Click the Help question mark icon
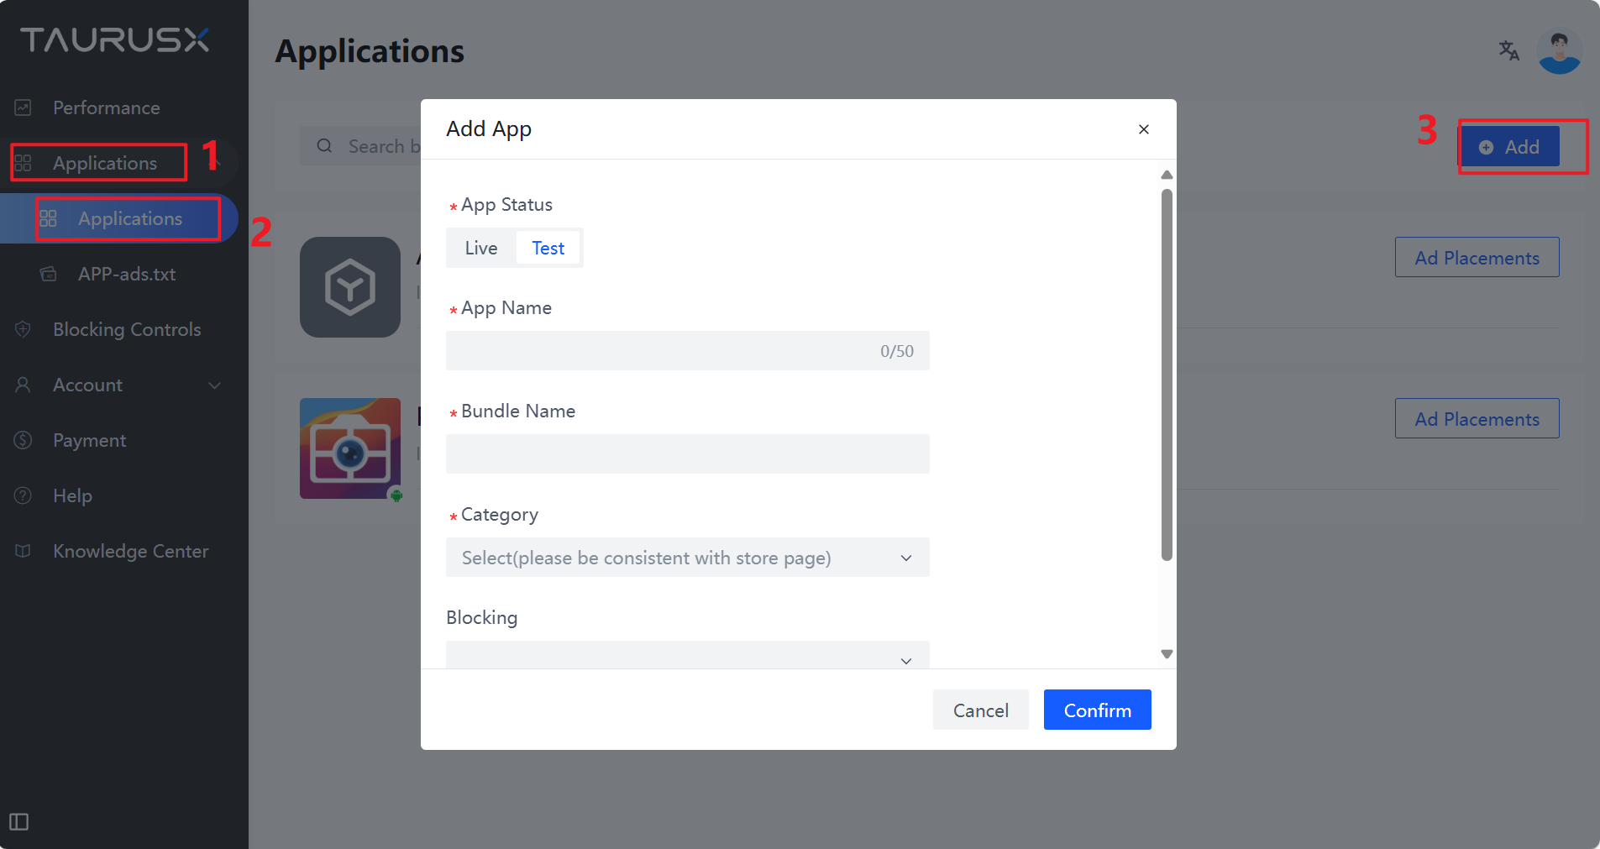The image size is (1600, 849). pos(24,495)
